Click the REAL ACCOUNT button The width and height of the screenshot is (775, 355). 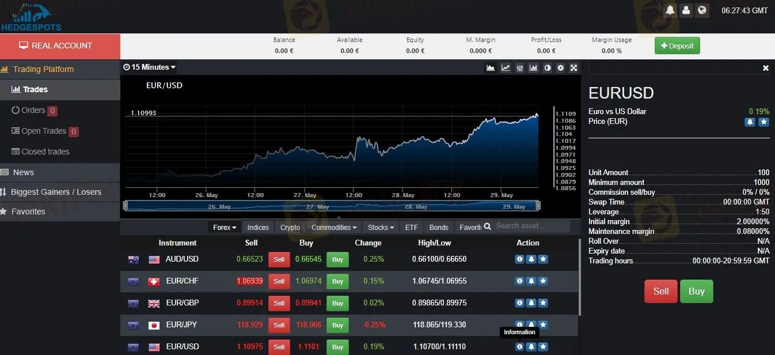click(x=60, y=46)
